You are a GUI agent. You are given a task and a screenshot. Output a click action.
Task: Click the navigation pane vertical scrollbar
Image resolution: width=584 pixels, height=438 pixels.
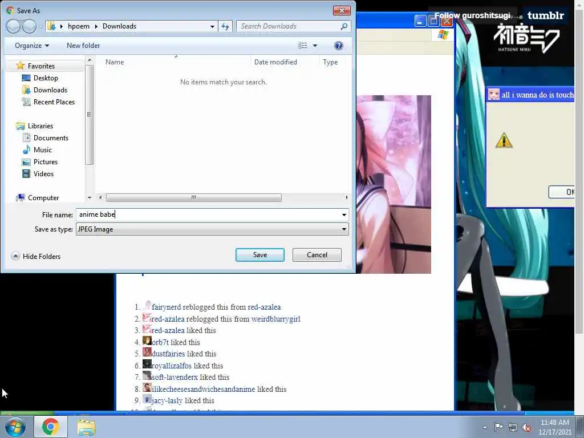[x=89, y=115]
